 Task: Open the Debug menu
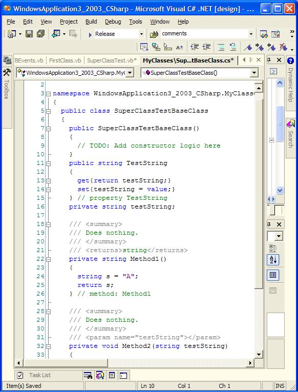113,22
